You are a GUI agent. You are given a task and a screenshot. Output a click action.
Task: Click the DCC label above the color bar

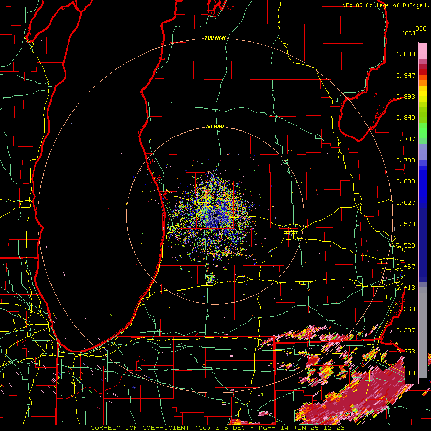click(420, 29)
